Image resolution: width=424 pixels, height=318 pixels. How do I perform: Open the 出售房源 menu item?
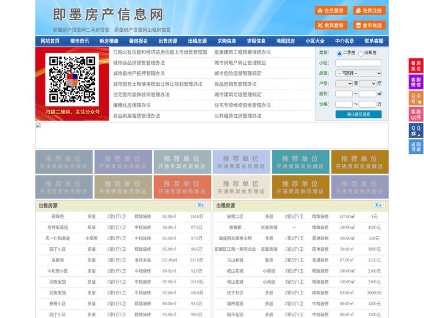coord(168,41)
